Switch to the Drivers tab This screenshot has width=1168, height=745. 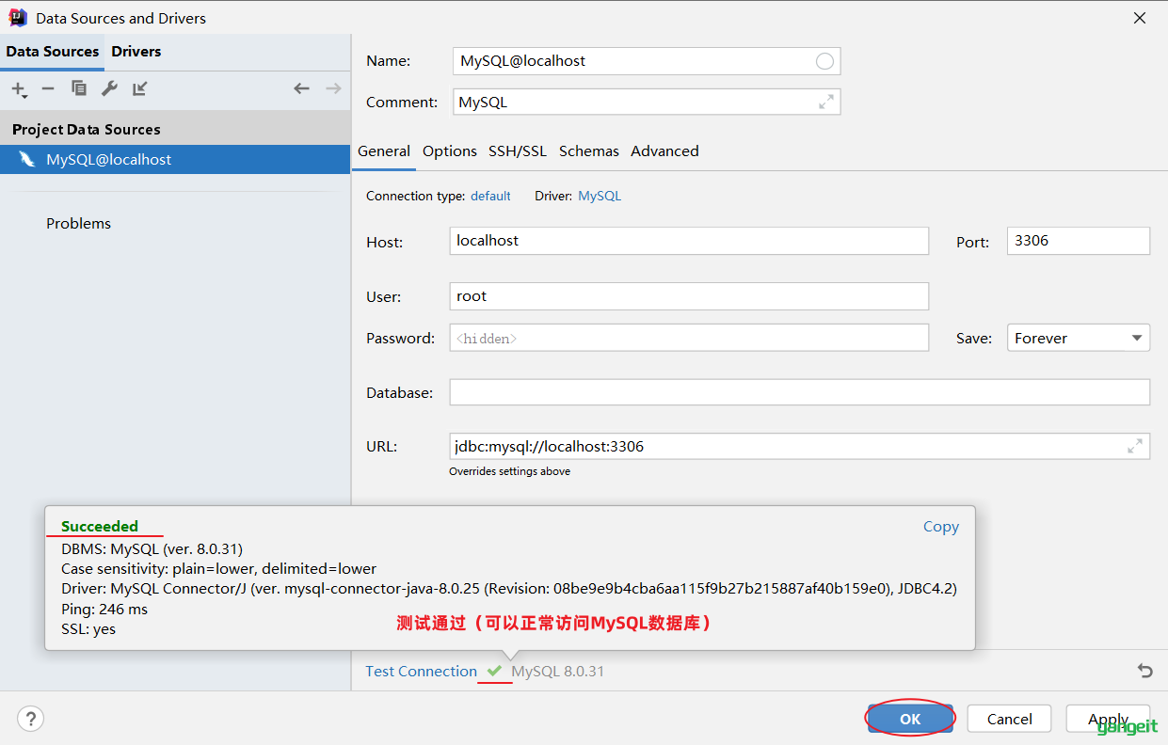136,52
